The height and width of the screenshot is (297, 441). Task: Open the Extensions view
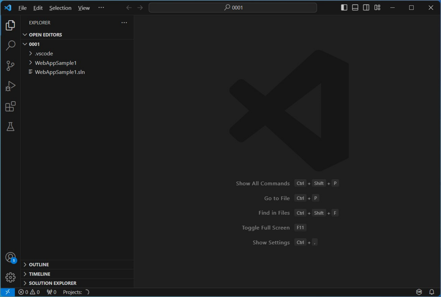[x=10, y=106]
